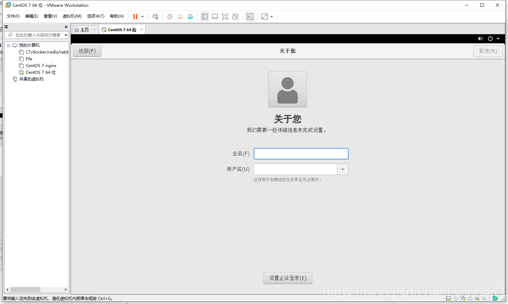
Task: Click the network adapter status icon
Action: coord(463,299)
